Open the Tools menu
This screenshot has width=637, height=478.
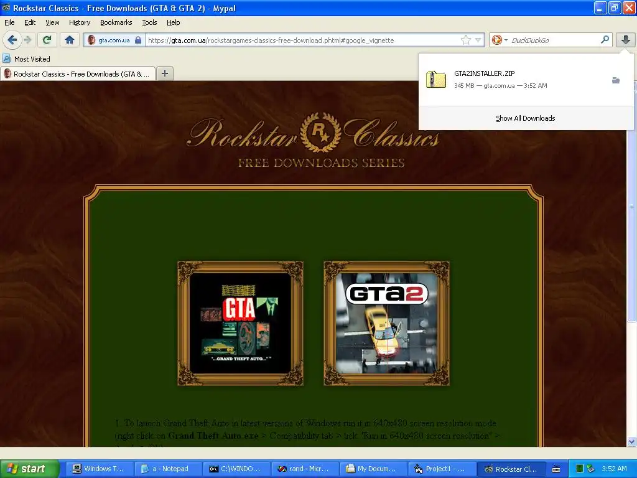pyautogui.click(x=149, y=22)
